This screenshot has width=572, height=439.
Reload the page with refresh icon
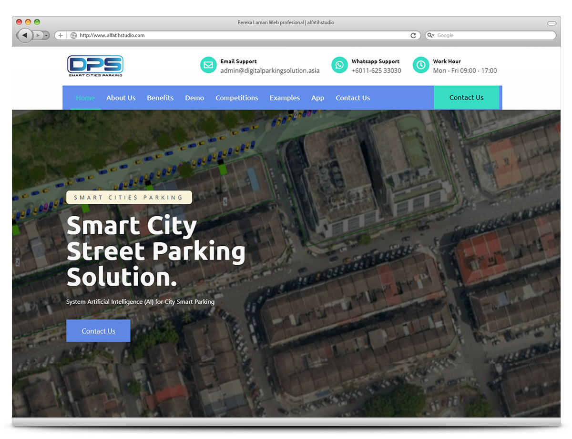click(x=413, y=35)
